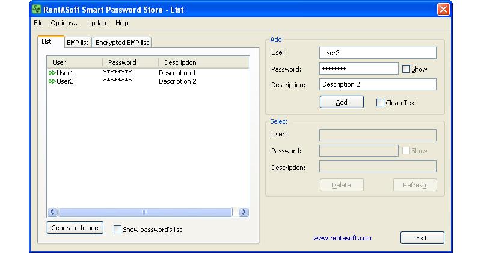Click the Add button

click(x=342, y=102)
